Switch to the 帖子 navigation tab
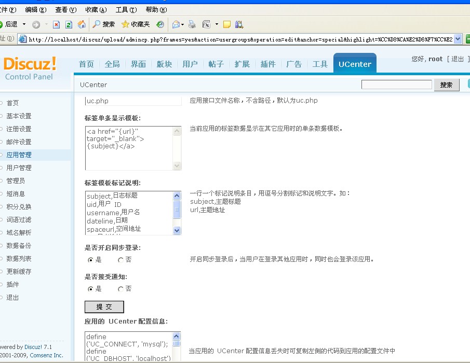The width and height of the screenshot is (470, 363). (216, 64)
